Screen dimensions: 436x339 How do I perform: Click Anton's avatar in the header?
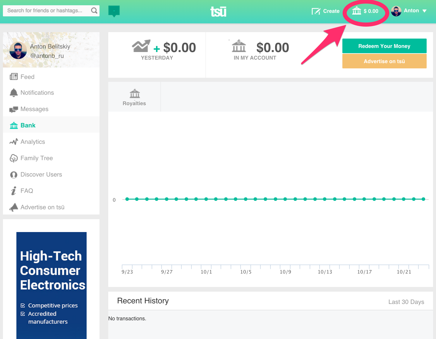coord(396,11)
